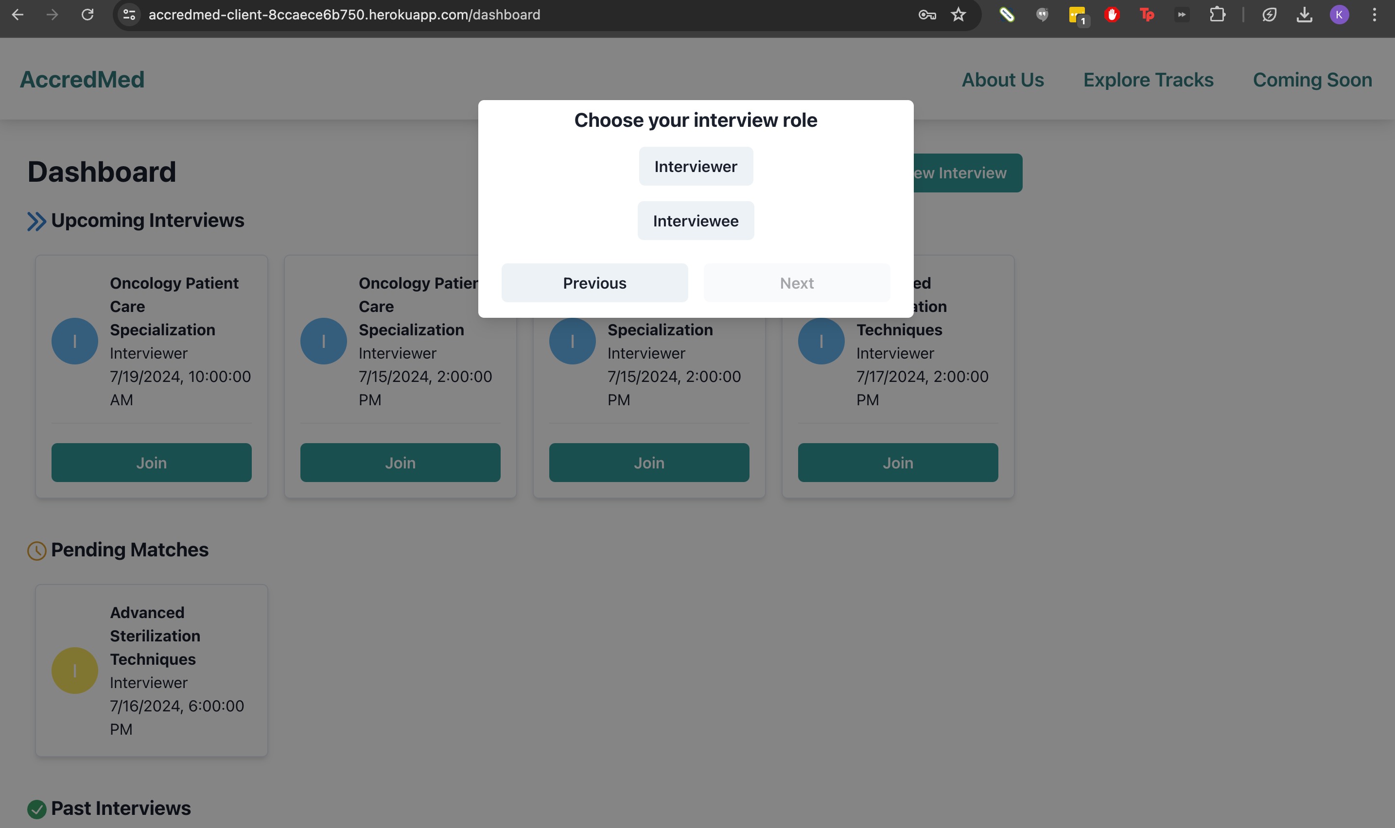Click the purple K profile avatar
This screenshot has height=828, width=1395.
[1339, 15]
